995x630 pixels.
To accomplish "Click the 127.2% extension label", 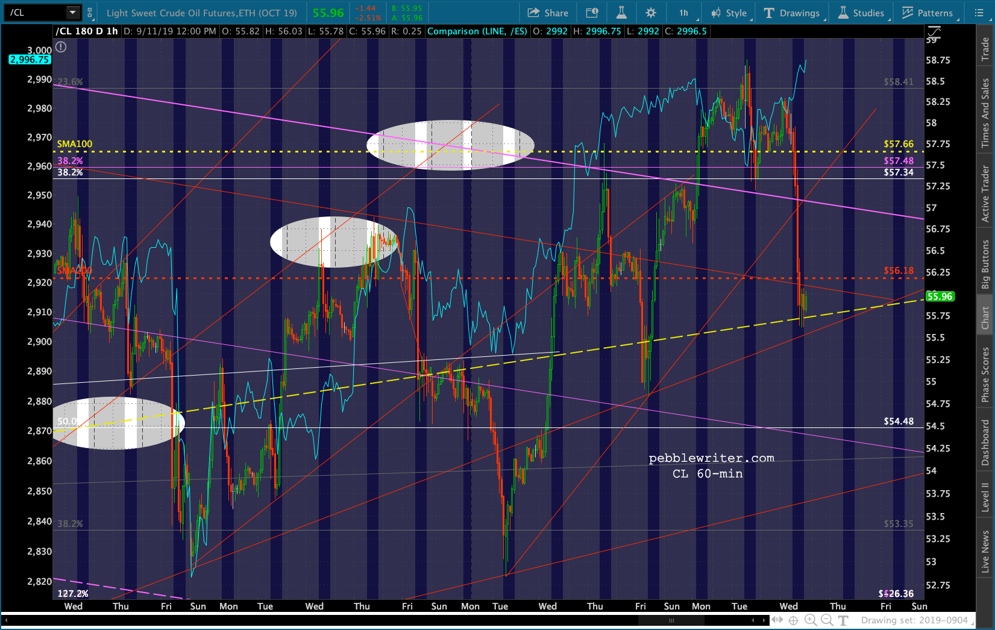I will (73, 594).
